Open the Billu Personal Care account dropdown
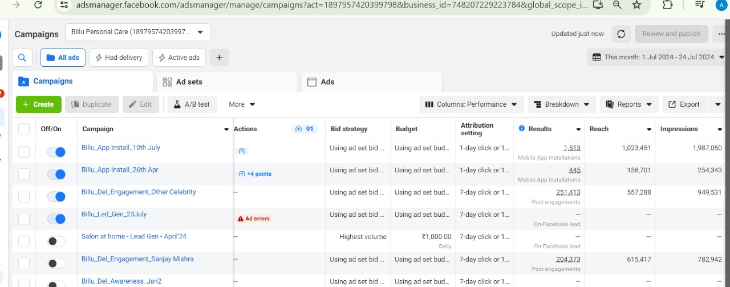 coord(137,32)
